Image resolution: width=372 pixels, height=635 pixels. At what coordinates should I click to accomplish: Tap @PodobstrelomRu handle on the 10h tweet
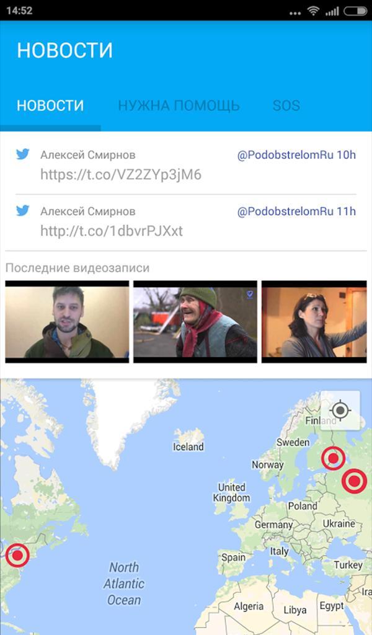(x=285, y=155)
